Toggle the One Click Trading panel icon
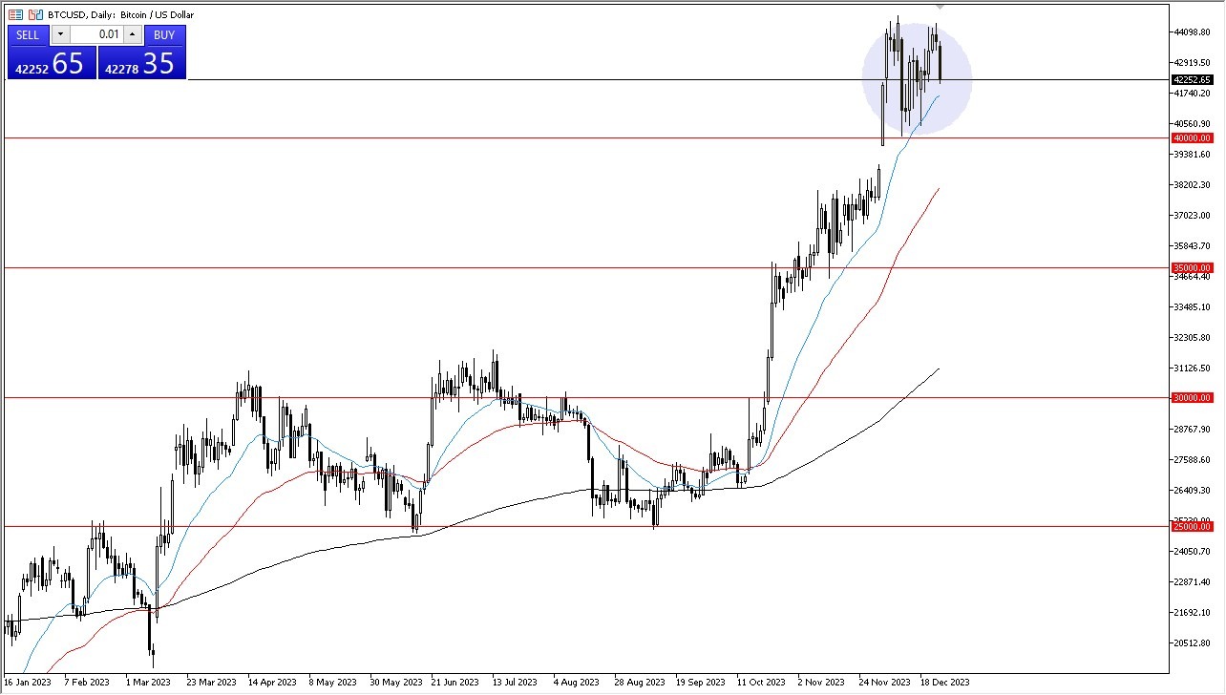 [x=16, y=14]
